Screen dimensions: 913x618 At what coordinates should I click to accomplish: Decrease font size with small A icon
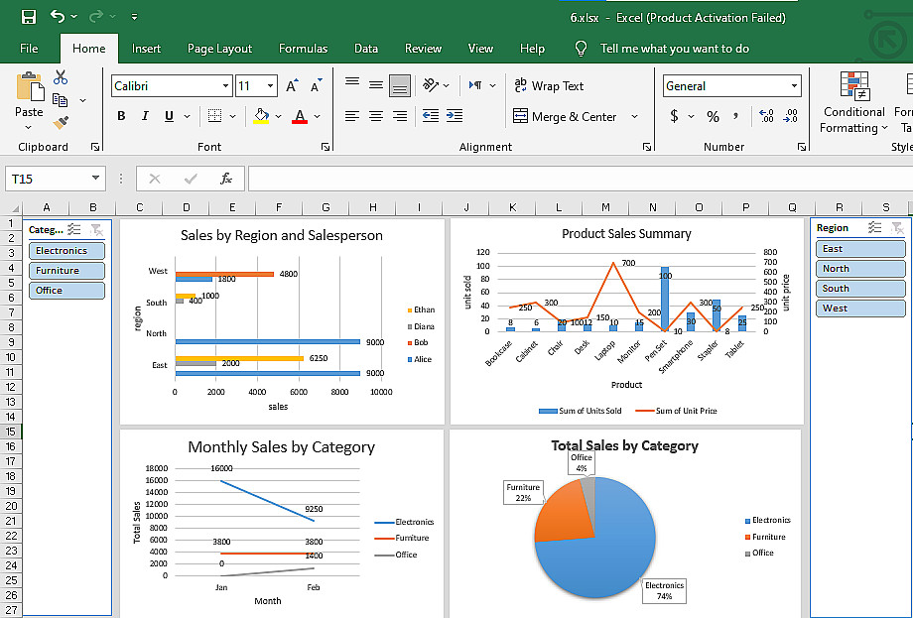(x=317, y=86)
